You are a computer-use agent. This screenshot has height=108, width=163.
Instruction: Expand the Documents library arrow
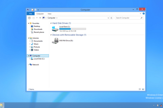[x=30, y=41]
